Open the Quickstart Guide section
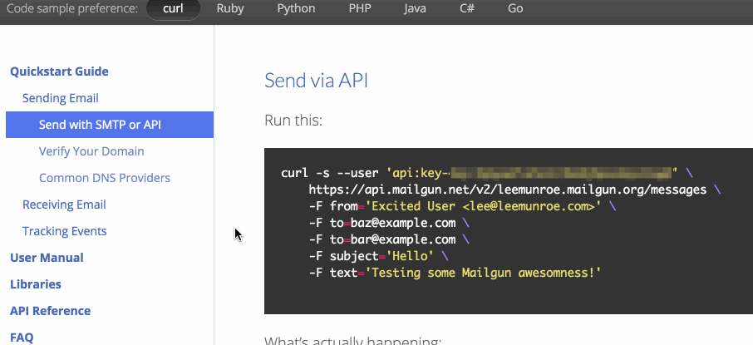753x345 pixels. [59, 71]
